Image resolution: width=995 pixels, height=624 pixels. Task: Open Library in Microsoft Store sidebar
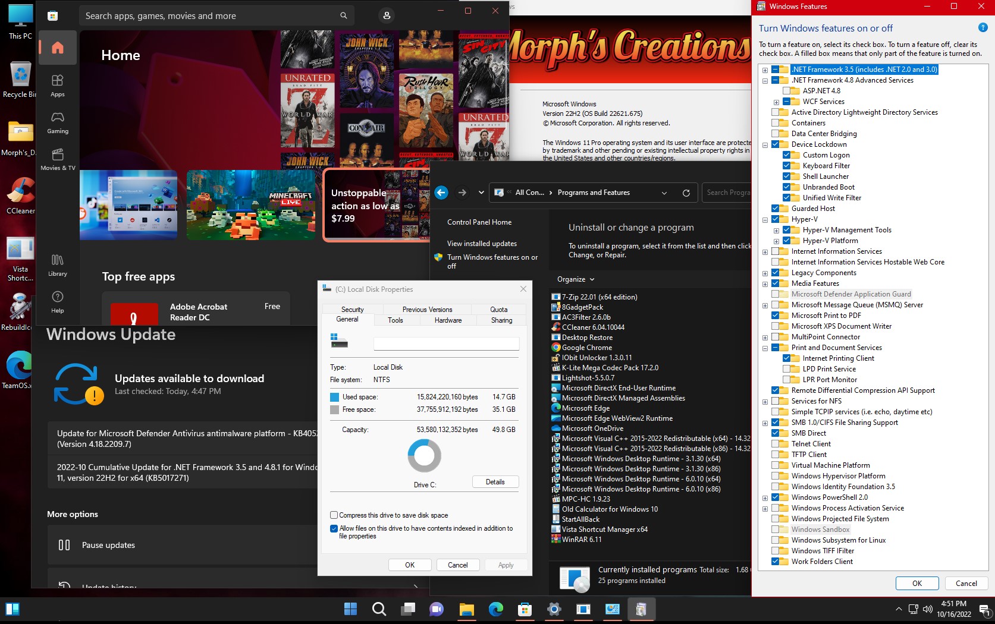click(x=58, y=265)
